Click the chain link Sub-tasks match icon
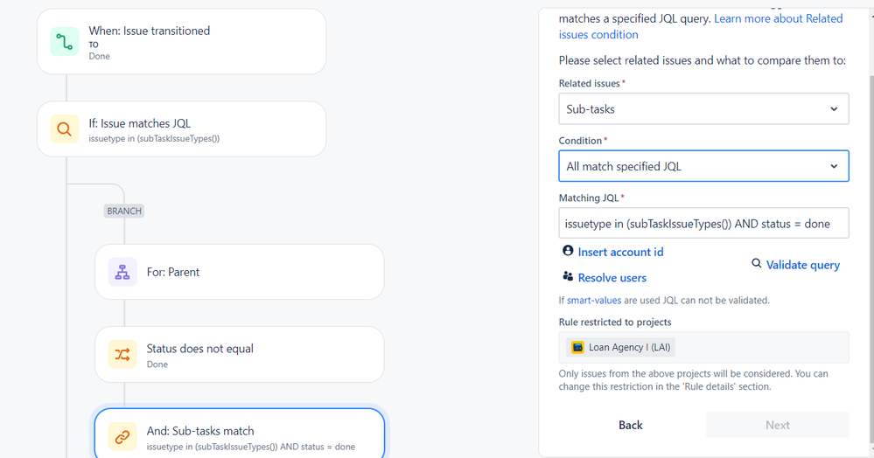The image size is (874, 458). pos(122,437)
